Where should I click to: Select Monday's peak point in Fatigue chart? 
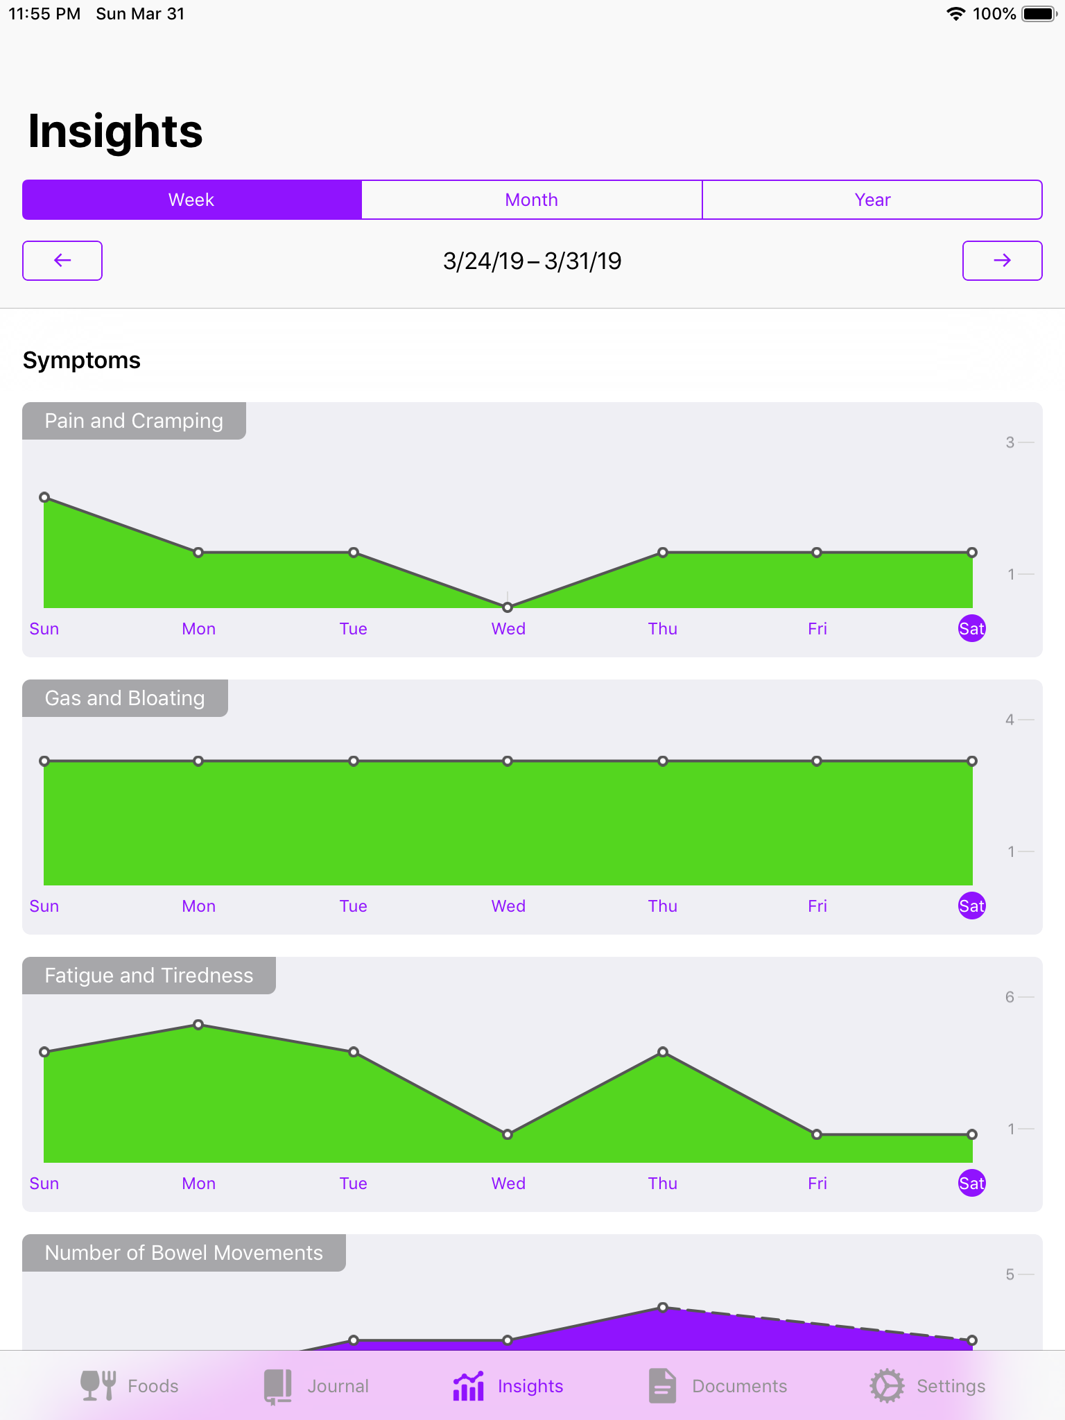point(198,1024)
